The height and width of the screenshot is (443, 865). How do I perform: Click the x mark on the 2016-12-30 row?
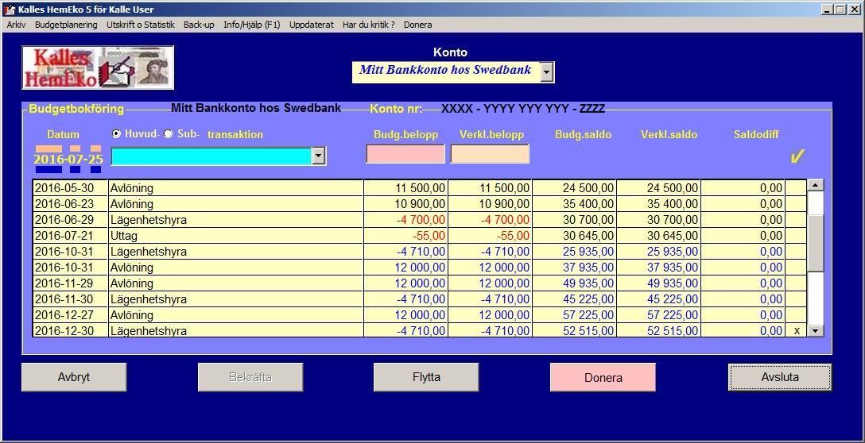click(796, 330)
